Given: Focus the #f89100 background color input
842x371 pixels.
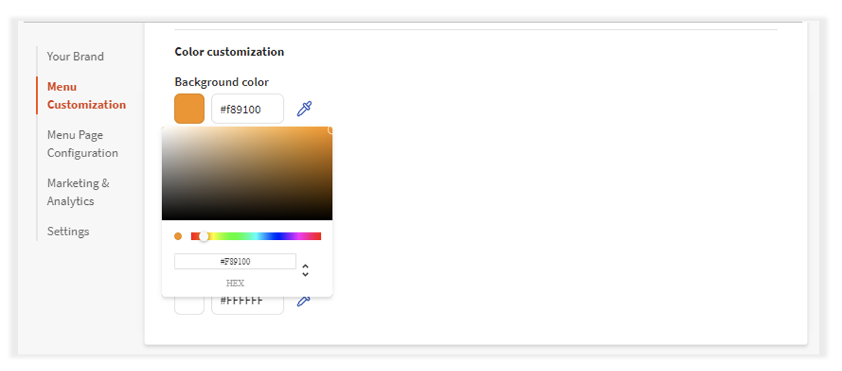Looking at the screenshot, I should coord(247,109).
